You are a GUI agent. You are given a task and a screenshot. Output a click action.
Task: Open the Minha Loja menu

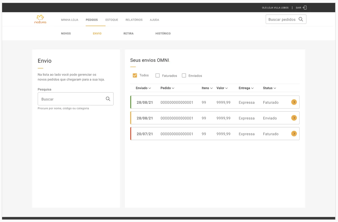click(70, 20)
